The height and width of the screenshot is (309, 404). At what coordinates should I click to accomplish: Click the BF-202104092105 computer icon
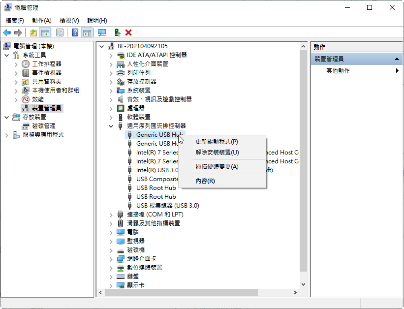111,46
